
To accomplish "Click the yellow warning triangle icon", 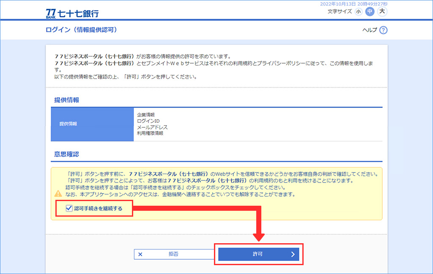I will click(x=58, y=193).
